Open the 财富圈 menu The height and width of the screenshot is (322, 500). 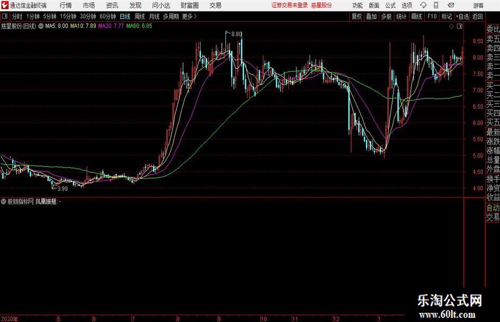[189, 5]
